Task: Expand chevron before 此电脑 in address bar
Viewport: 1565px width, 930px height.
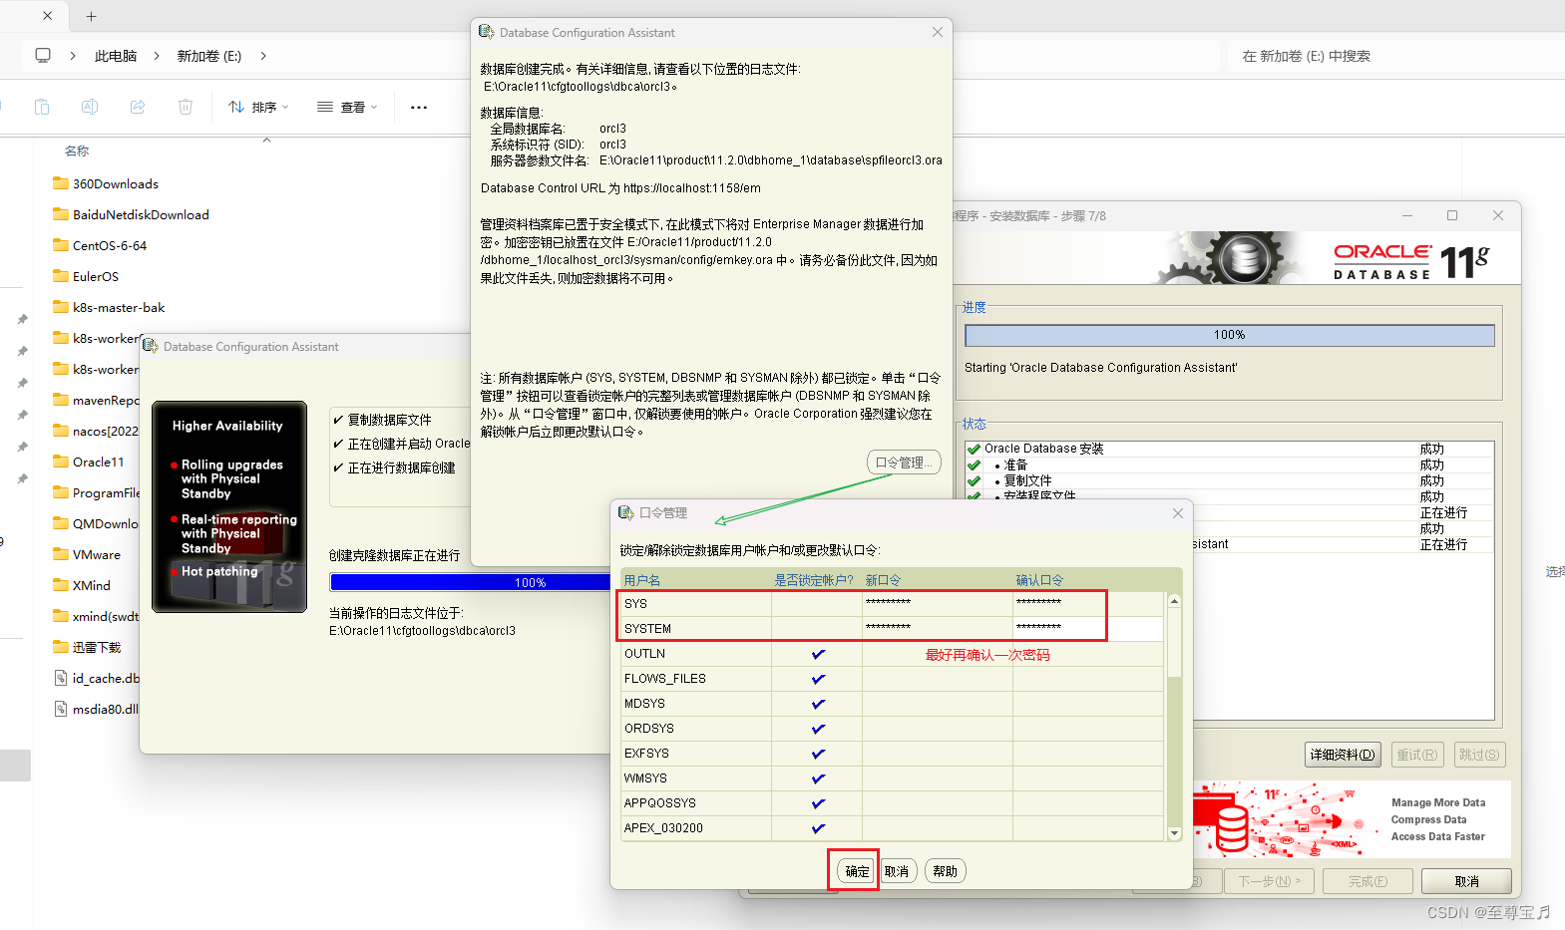Action: (73, 56)
